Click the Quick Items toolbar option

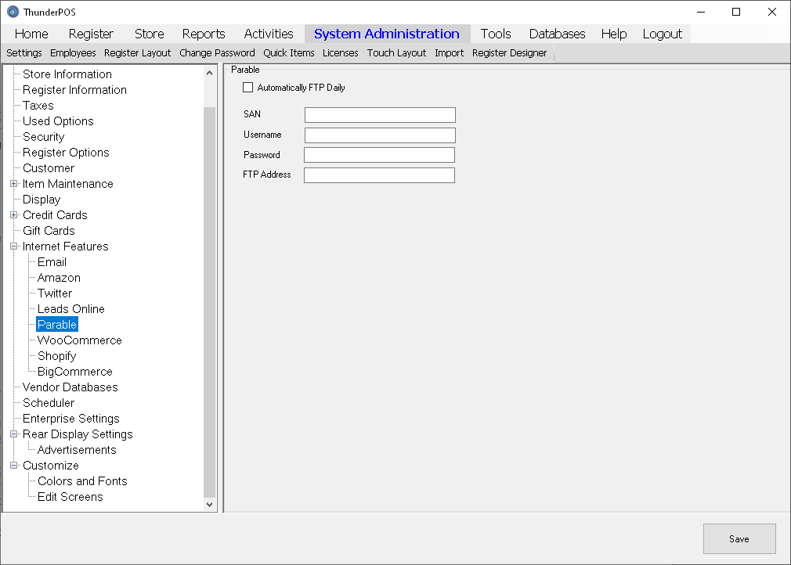point(288,53)
